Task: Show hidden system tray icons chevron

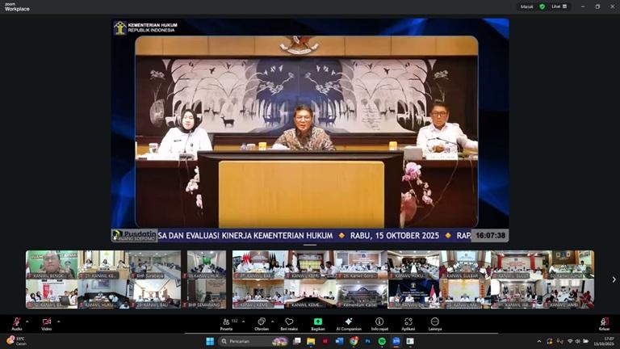Action: pos(539,341)
